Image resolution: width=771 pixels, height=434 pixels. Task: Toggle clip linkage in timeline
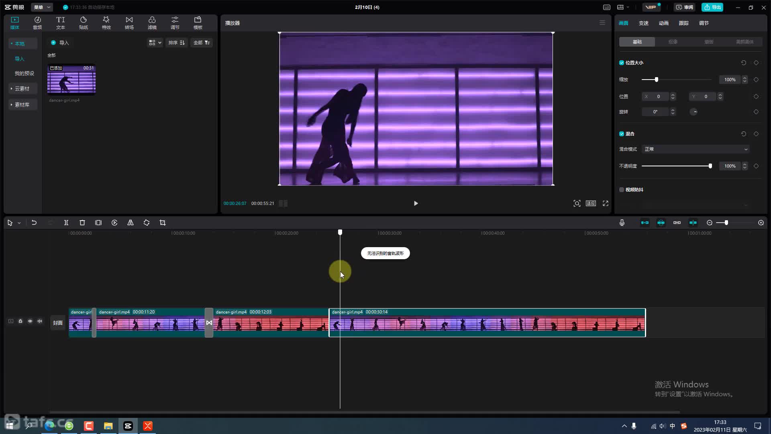[677, 223]
